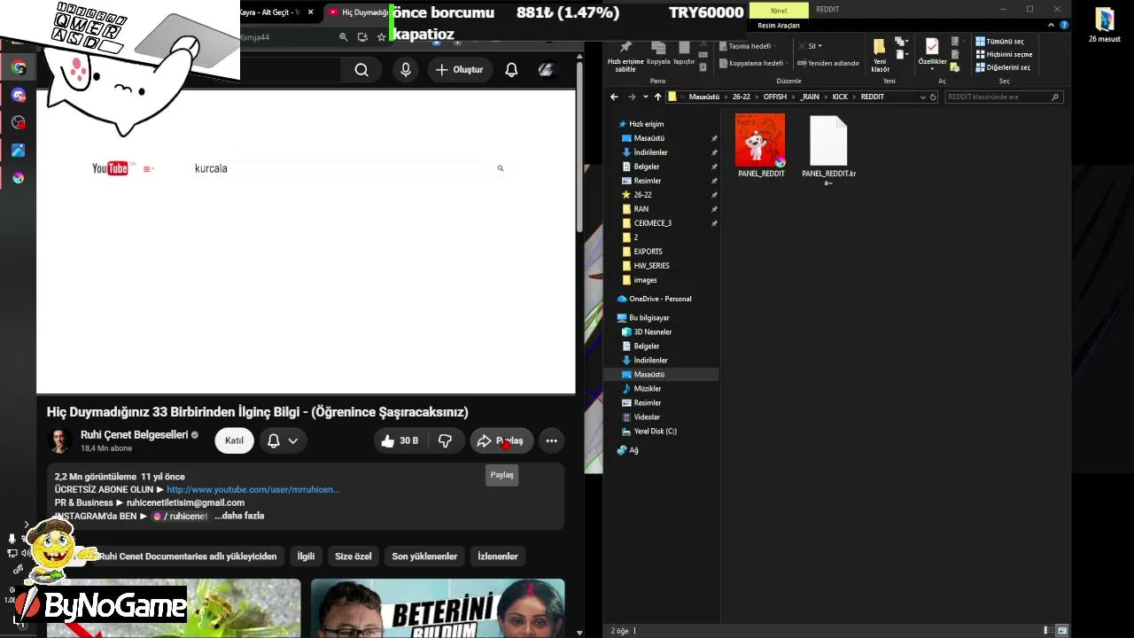This screenshot has height=638, width=1134.
Task: Select the İlgili filter chip
Action: 306,556
